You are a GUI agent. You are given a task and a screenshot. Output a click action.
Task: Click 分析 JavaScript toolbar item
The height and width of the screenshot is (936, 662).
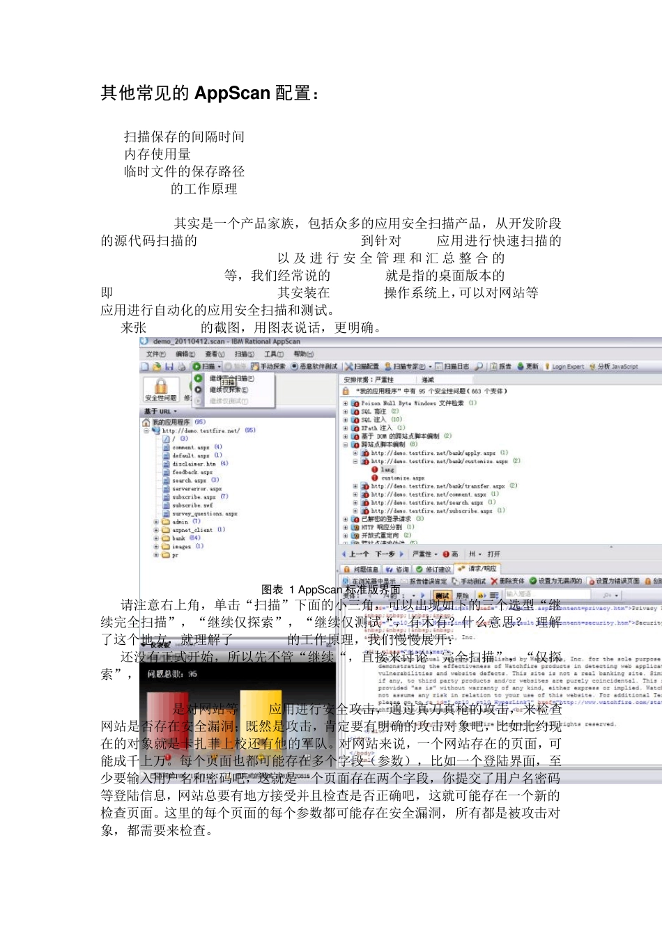[613, 366]
